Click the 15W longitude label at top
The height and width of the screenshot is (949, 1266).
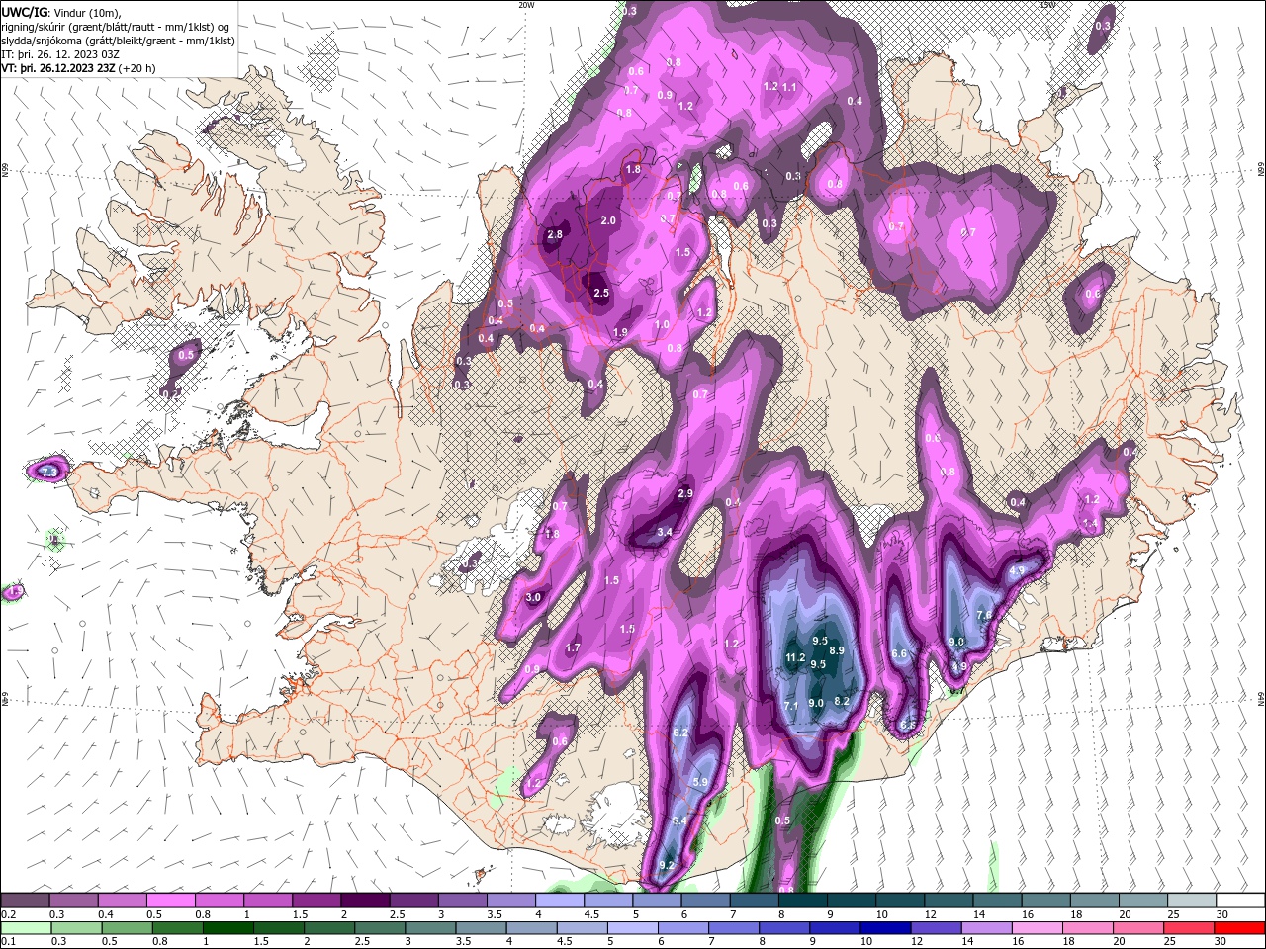(x=1047, y=5)
